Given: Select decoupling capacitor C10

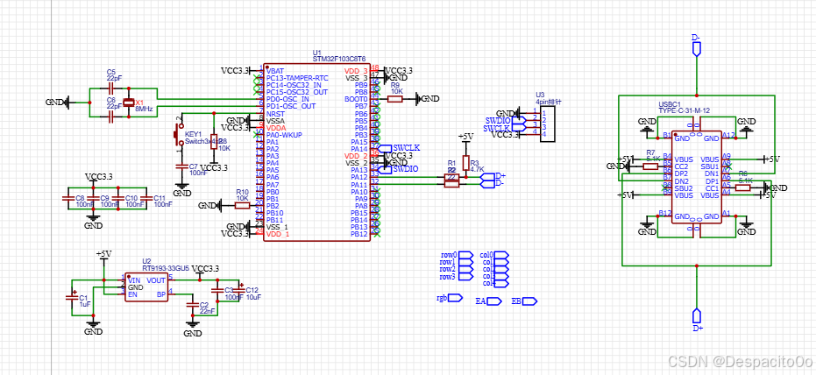Looking at the screenshot, I should 117,198.
